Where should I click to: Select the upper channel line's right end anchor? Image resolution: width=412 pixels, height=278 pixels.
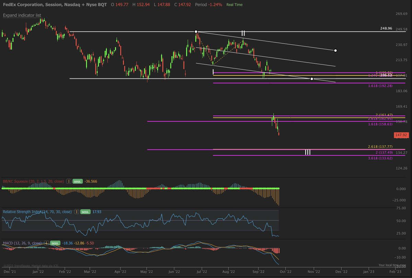pyautogui.click(x=335, y=51)
